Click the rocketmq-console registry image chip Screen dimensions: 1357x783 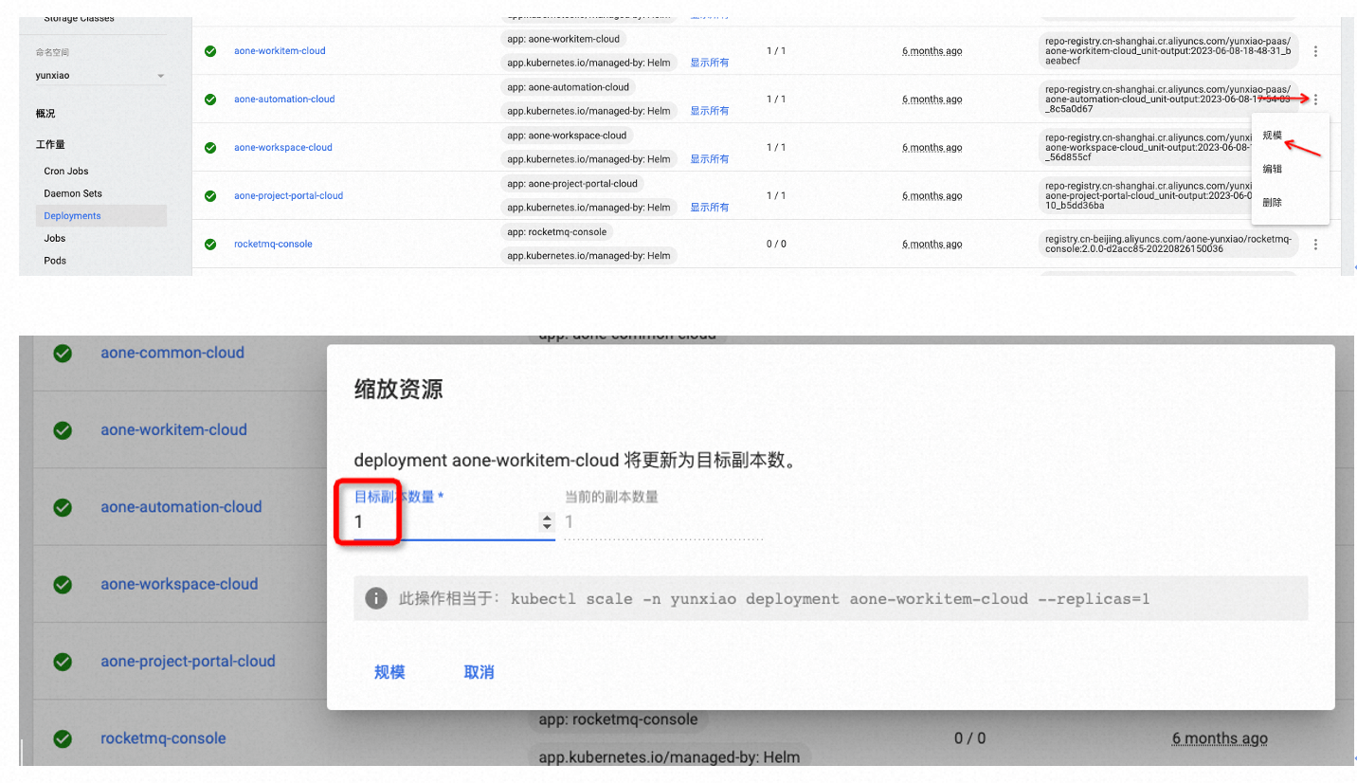(x=1167, y=245)
